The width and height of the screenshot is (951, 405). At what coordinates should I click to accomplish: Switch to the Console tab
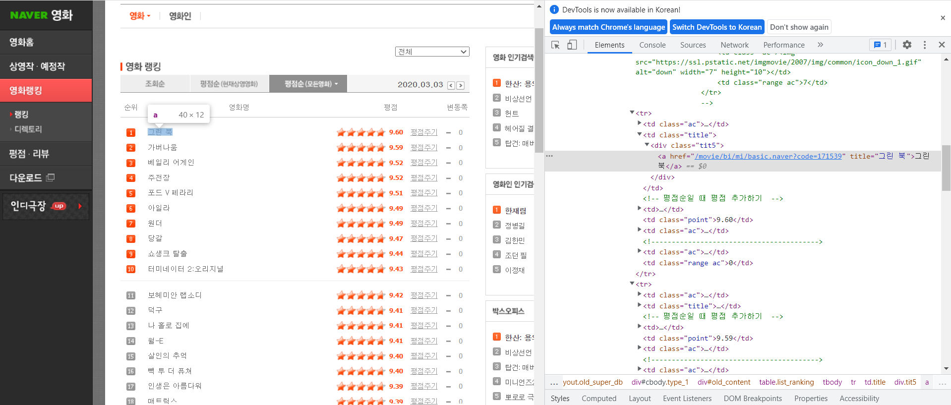(652, 45)
